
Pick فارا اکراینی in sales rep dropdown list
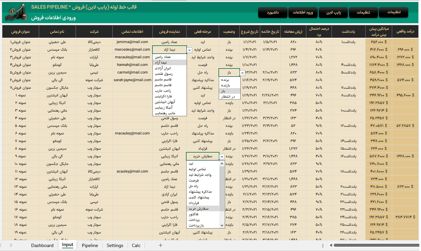coord(170,96)
